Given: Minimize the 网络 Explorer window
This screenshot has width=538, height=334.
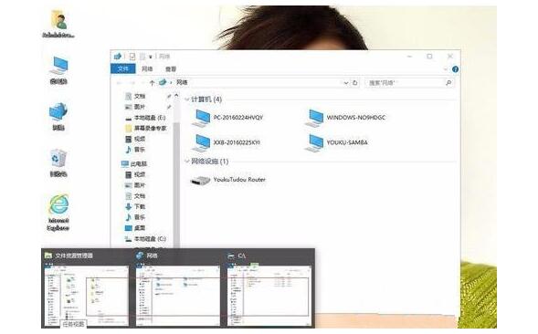Looking at the screenshot, I should click(410, 57).
